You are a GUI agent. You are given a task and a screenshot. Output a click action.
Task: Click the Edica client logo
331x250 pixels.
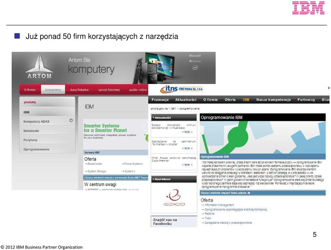point(174,198)
